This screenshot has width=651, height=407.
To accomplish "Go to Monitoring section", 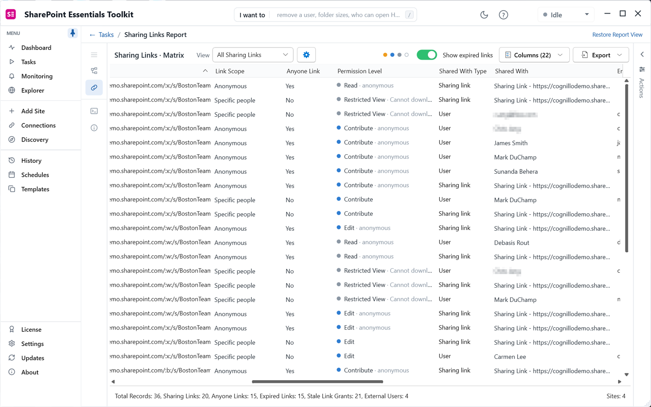I will 37,76.
